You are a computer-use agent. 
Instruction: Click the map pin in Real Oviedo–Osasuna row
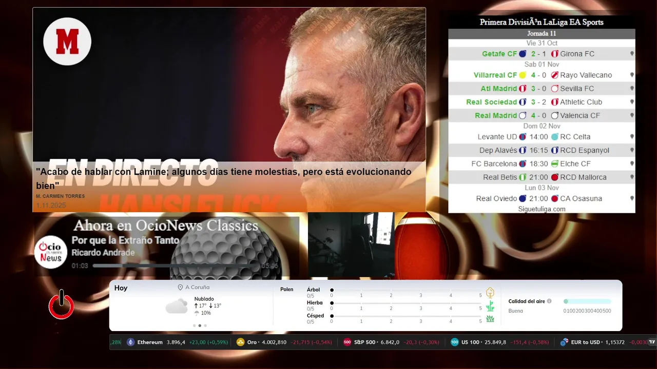pyautogui.click(x=632, y=198)
